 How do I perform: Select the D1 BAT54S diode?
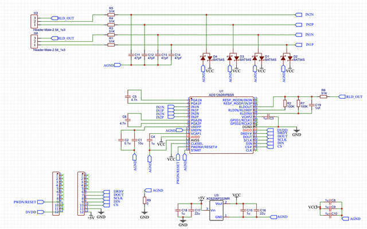click(x=258, y=57)
